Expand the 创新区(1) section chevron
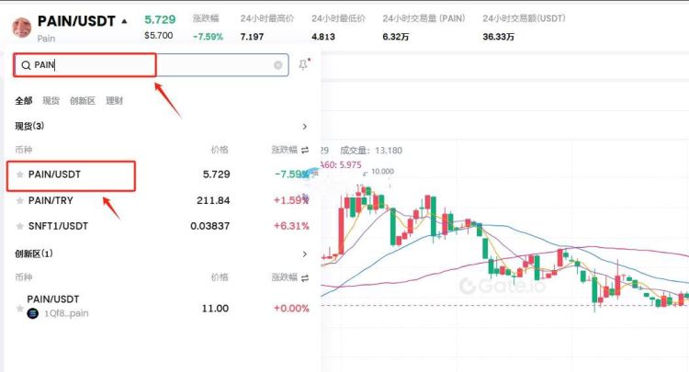 (x=304, y=254)
